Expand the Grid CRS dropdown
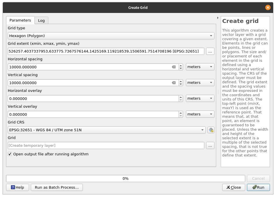This screenshot has width=276, height=197. pyautogui.click(x=107, y=130)
